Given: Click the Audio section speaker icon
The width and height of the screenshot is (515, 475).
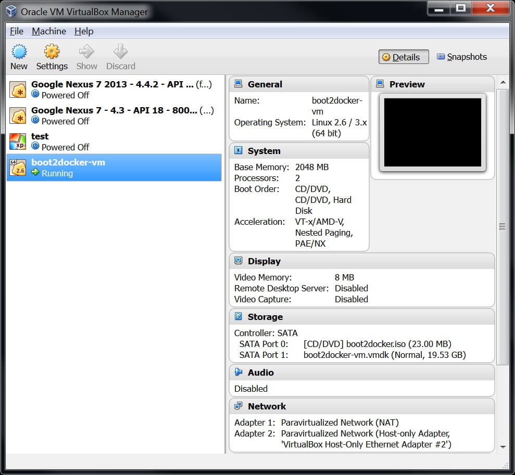Looking at the screenshot, I should [x=238, y=372].
